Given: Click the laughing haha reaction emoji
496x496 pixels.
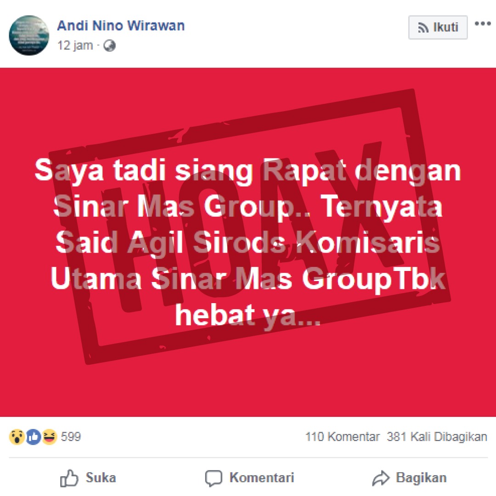Looking at the screenshot, I should click(x=49, y=437).
